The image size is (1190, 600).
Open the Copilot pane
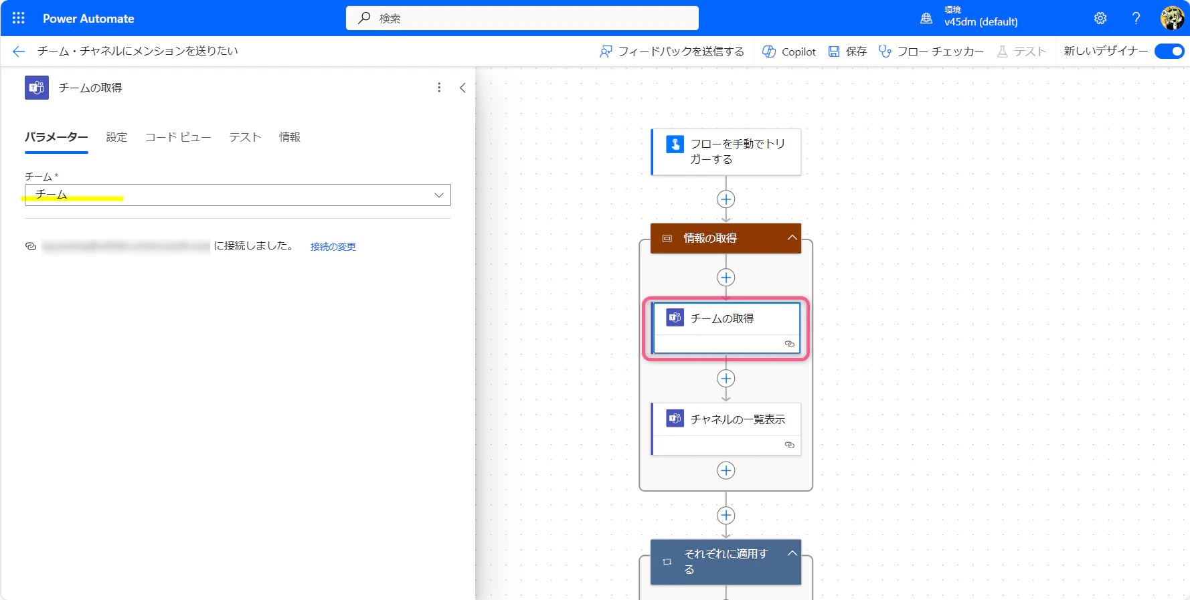tap(789, 52)
